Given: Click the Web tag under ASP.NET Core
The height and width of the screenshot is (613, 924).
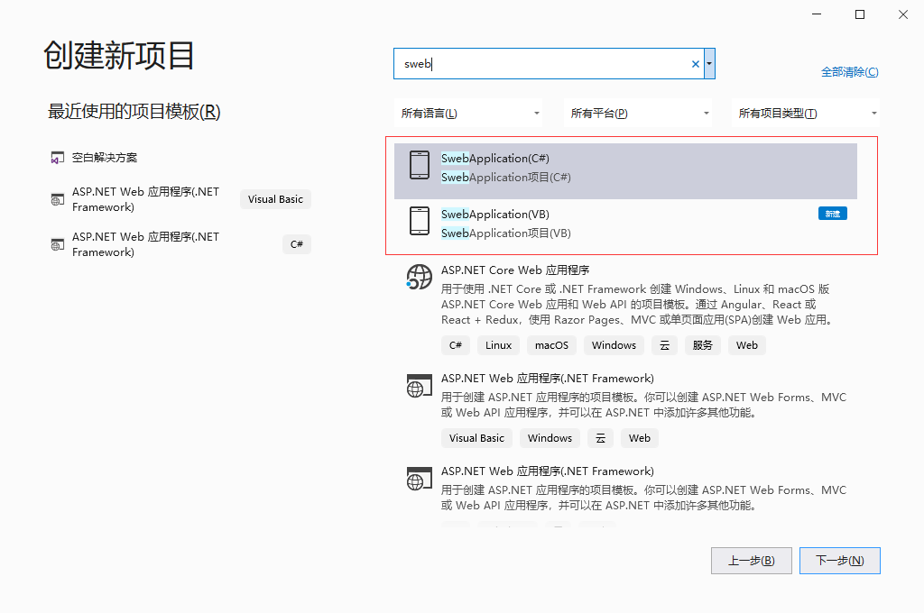Looking at the screenshot, I should point(746,345).
